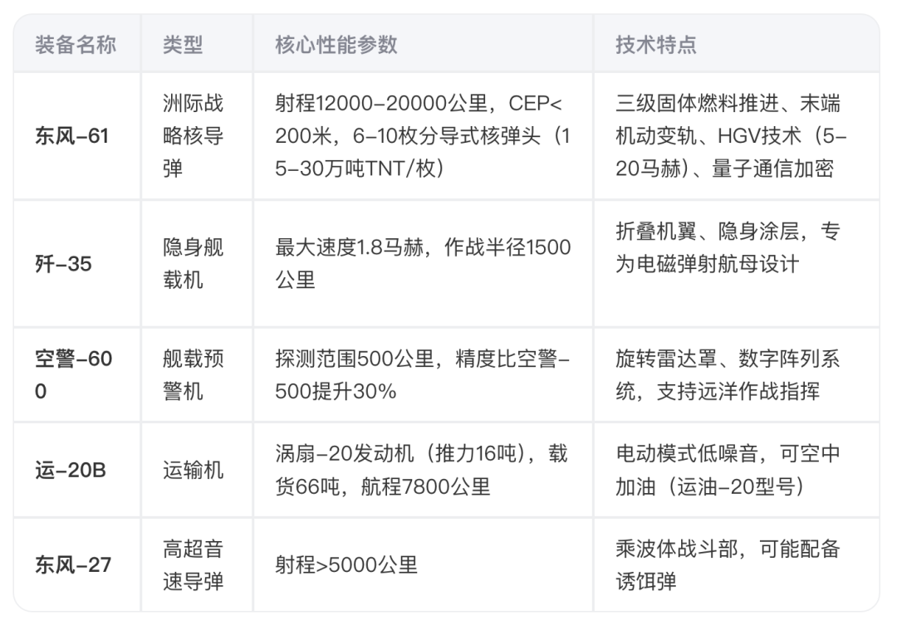The image size is (897, 625).
Task: Click the 探测范围500公里 parameters cell
Action: tap(423, 374)
